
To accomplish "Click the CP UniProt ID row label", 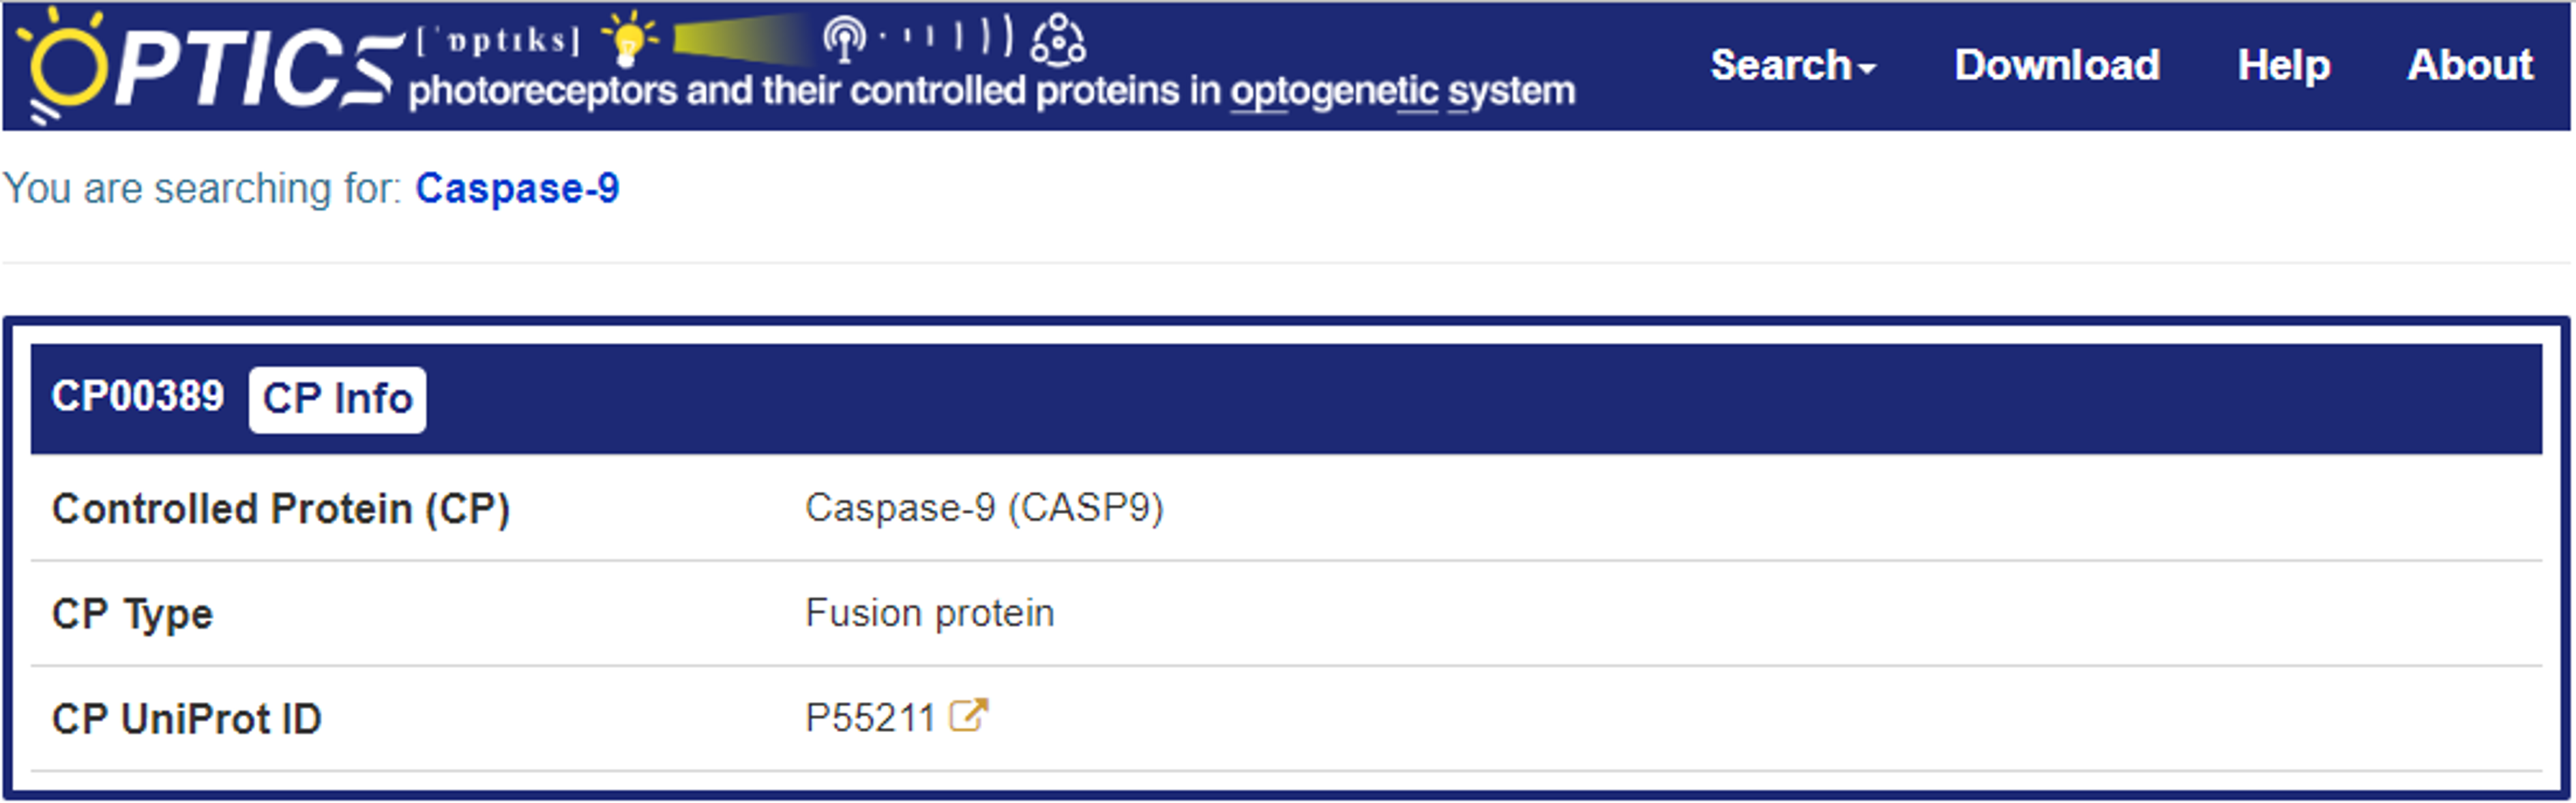I will tap(186, 719).
